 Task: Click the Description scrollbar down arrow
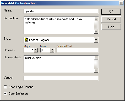point(96,32)
